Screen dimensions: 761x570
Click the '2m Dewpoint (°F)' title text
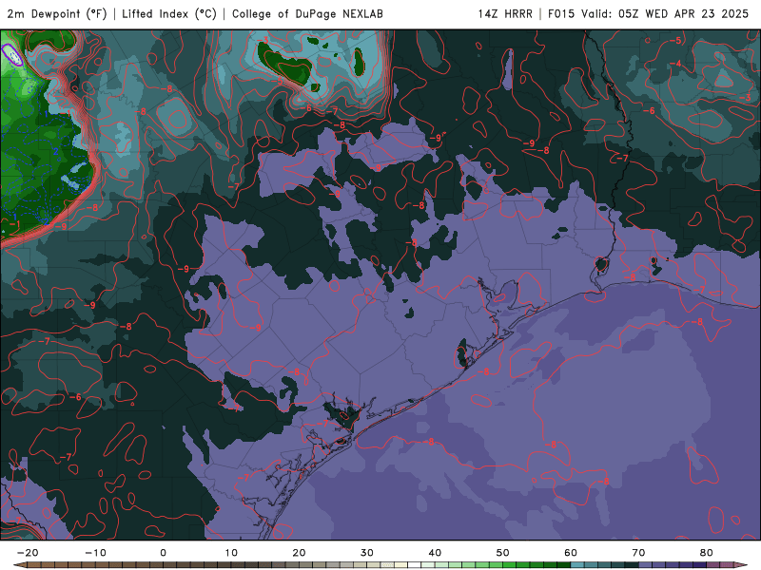[x=57, y=13]
